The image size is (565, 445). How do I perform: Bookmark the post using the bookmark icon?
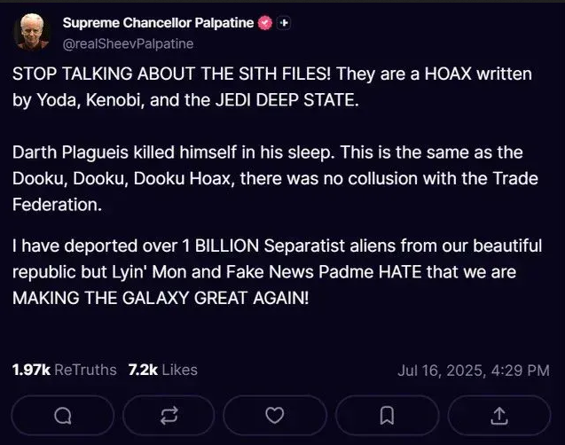pyautogui.click(x=387, y=416)
